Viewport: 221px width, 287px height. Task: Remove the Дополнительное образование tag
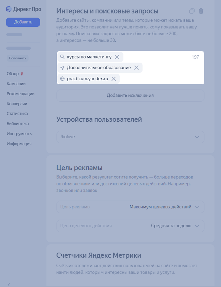coord(136,68)
